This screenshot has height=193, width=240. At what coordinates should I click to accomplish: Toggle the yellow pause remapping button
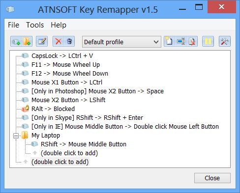pos(208,41)
